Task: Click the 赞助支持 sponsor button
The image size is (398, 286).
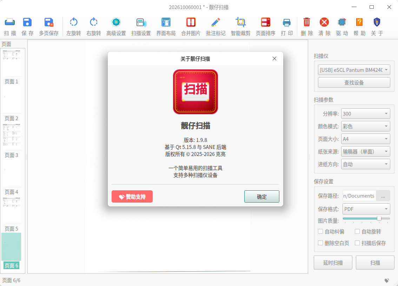Action: (x=132, y=197)
